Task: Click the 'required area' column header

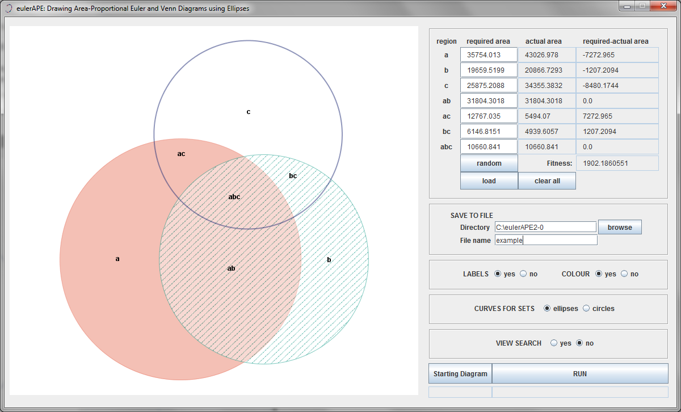Action: (x=488, y=41)
